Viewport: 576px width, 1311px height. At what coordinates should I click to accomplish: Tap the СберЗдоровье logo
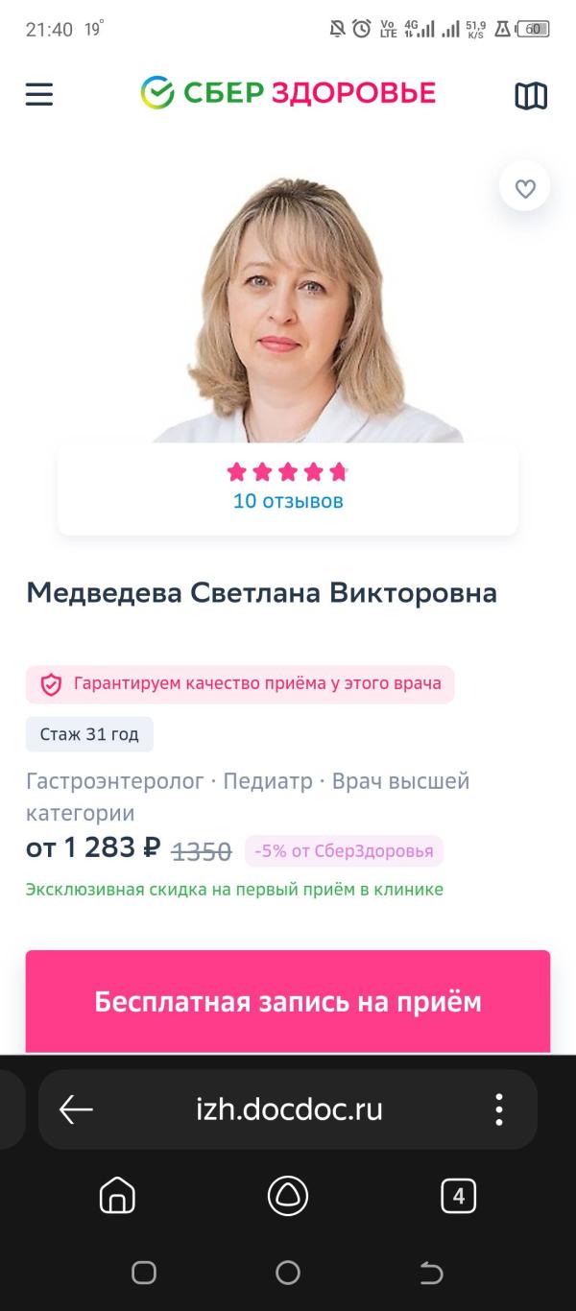pyautogui.click(x=288, y=93)
